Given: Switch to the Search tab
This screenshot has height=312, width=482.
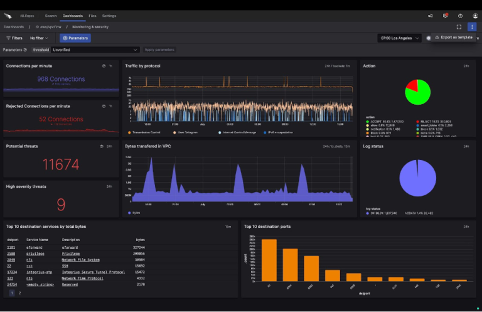Looking at the screenshot, I should tap(51, 16).
